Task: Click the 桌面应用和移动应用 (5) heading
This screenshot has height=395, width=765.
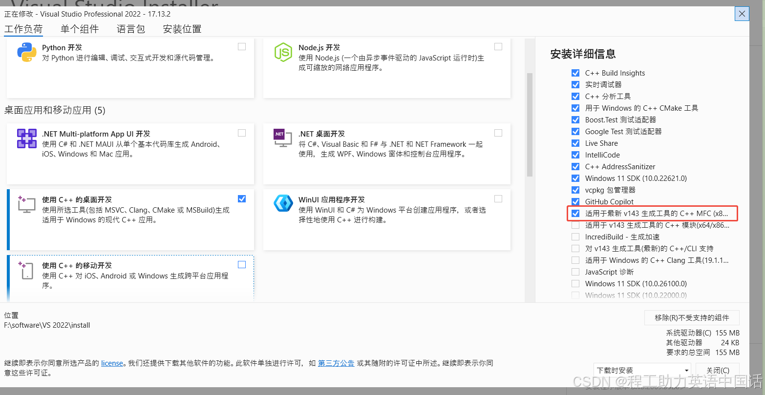Action: point(55,110)
